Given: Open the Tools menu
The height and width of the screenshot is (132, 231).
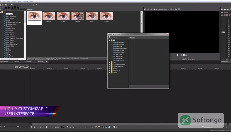Looking at the screenshot, I should 19,1.
